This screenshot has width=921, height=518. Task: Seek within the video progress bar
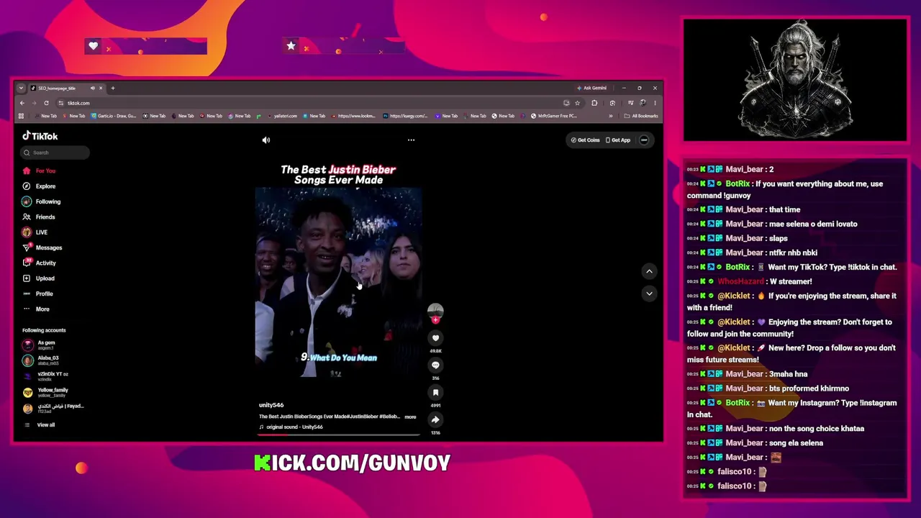[x=338, y=435]
